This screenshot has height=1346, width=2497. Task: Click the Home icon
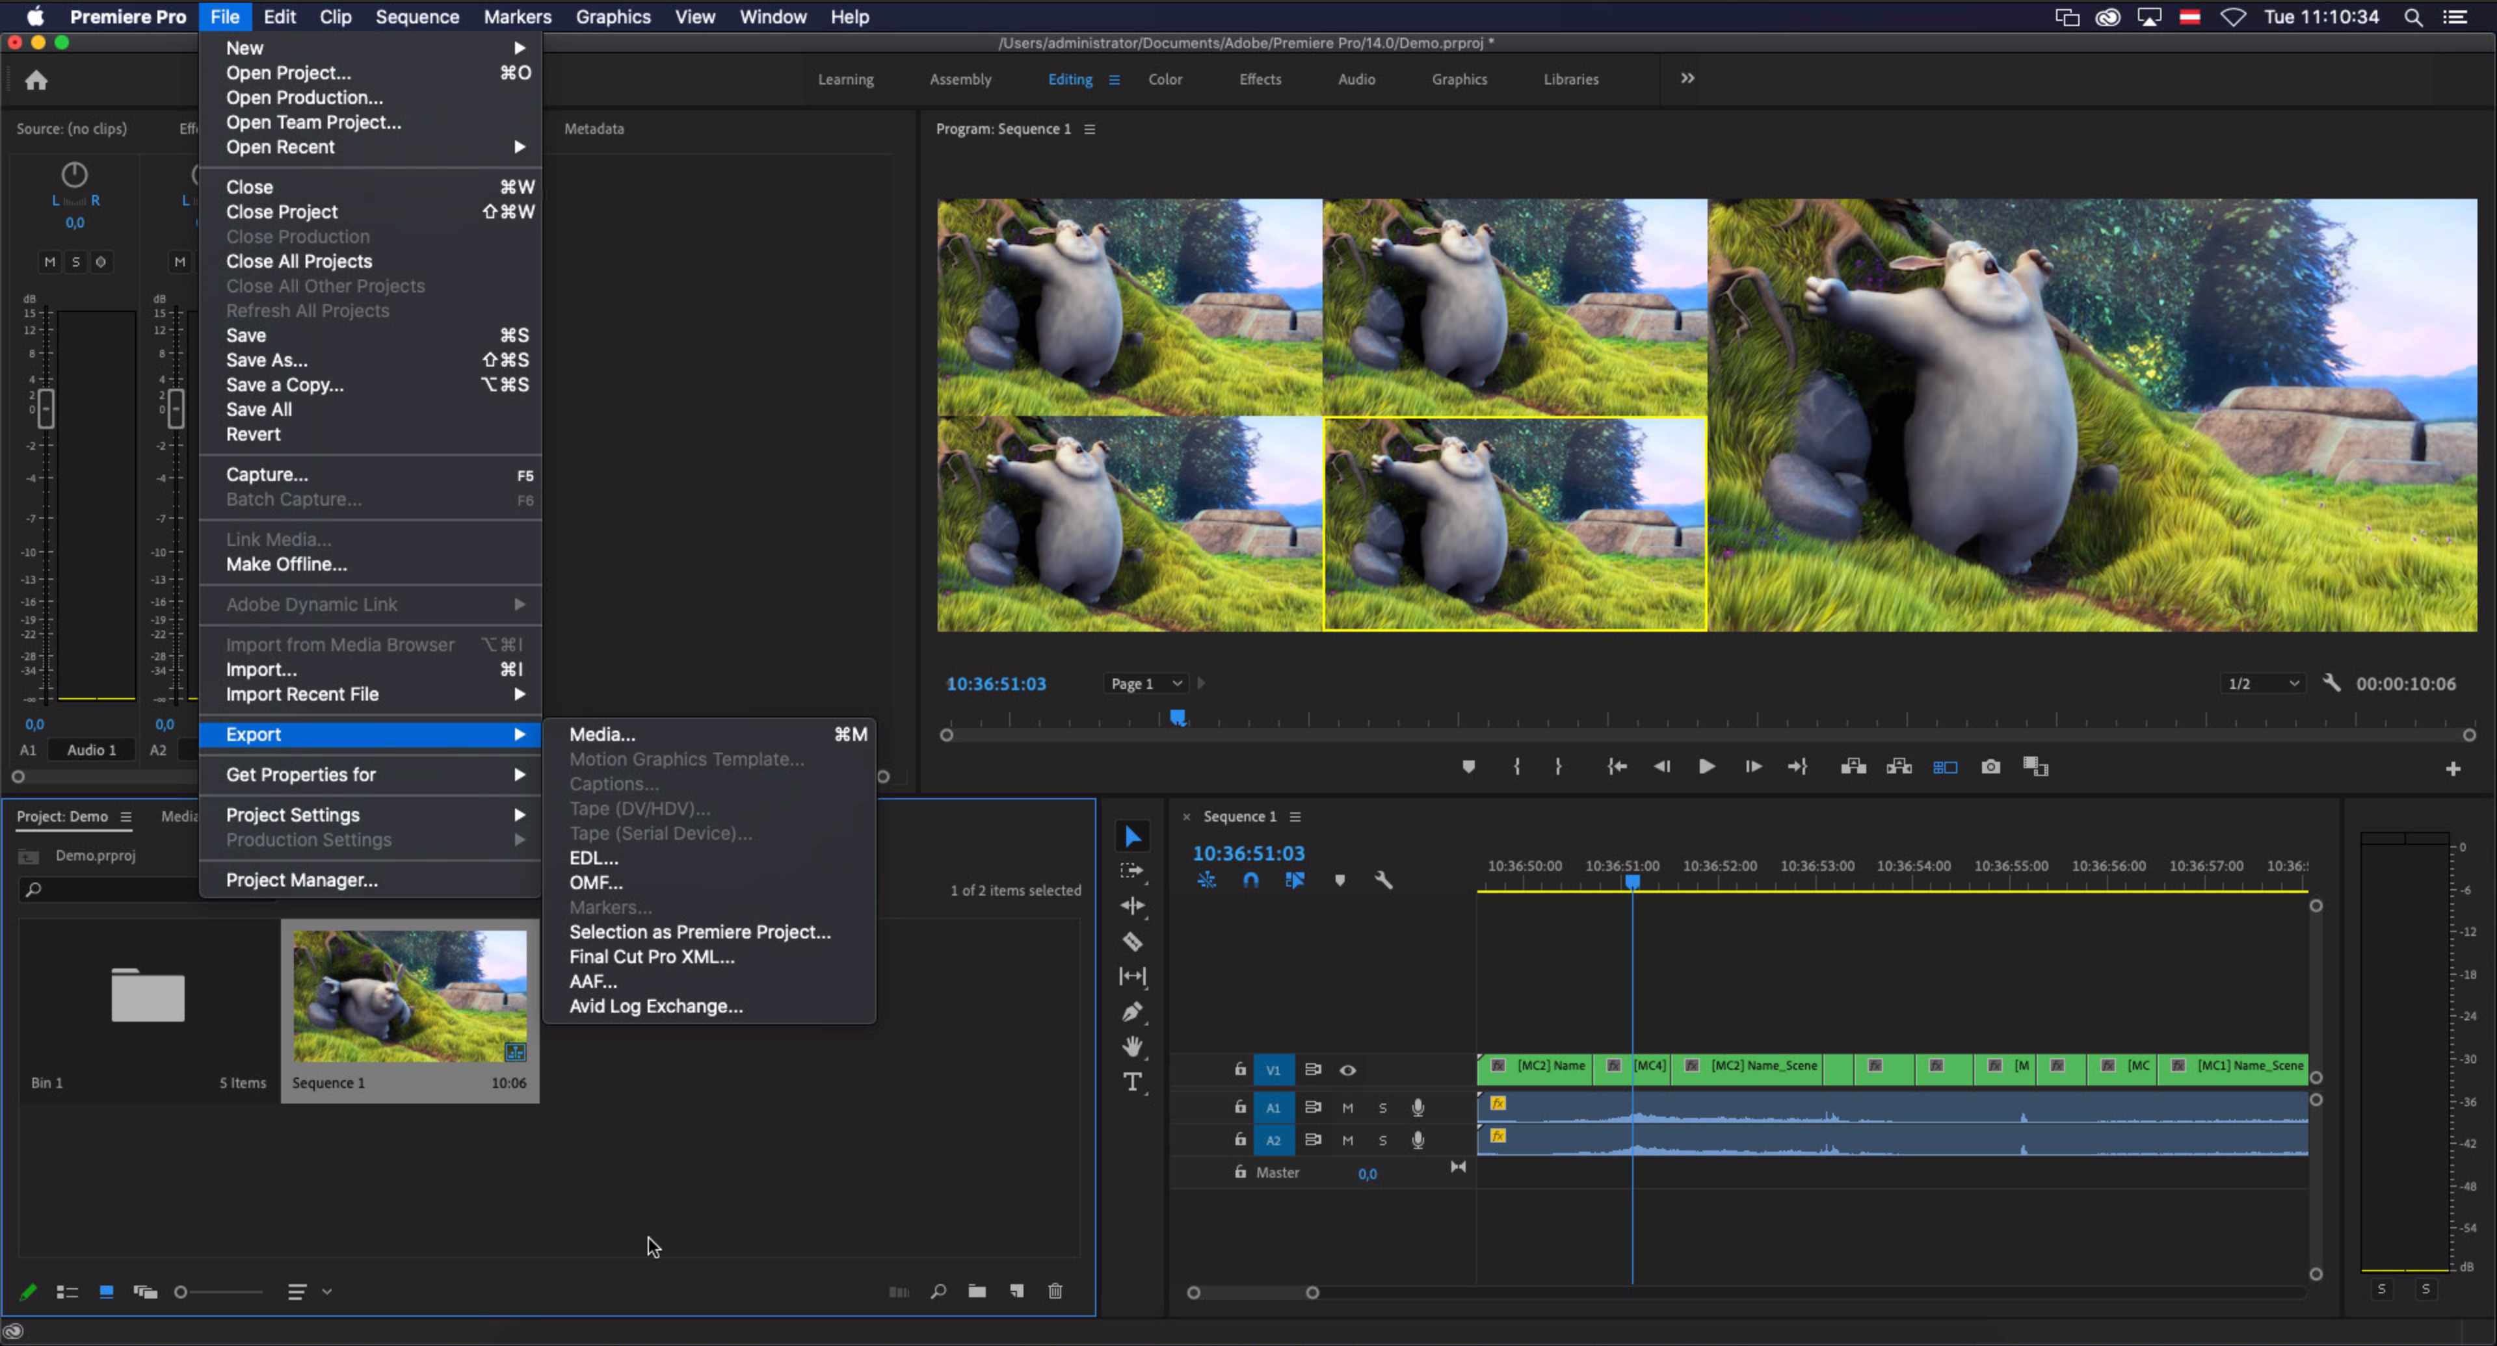[x=36, y=81]
